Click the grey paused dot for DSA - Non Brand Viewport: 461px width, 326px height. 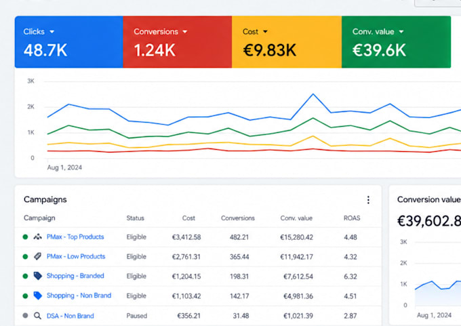(25, 315)
